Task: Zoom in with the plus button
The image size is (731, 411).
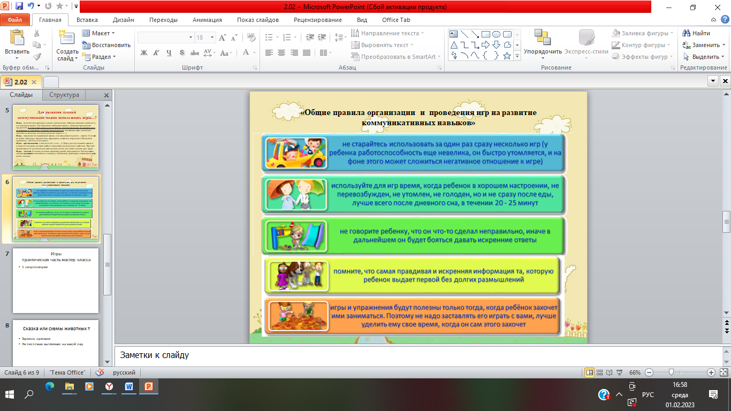Action: point(711,372)
